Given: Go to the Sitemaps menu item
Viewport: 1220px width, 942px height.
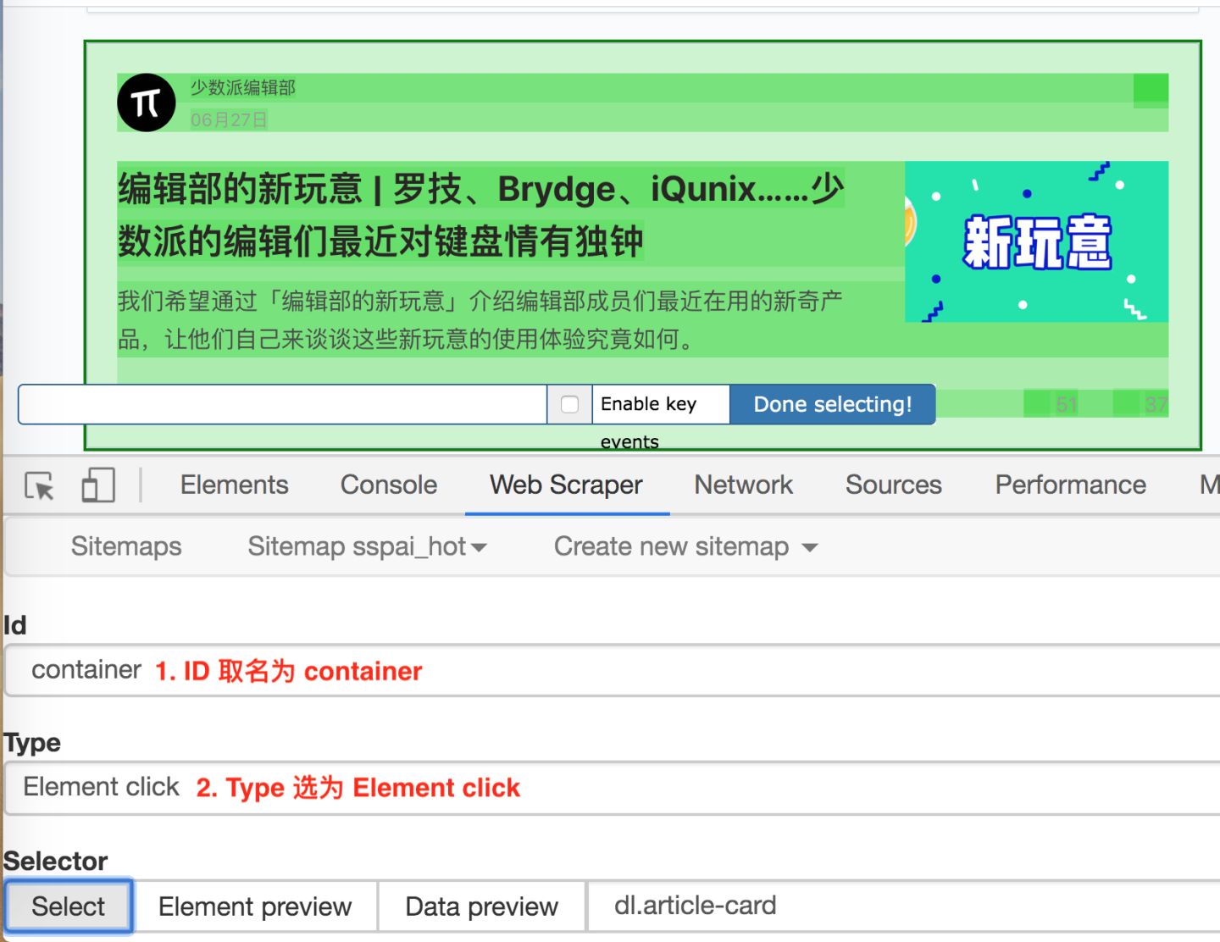Looking at the screenshot, I should coord(126,546).
